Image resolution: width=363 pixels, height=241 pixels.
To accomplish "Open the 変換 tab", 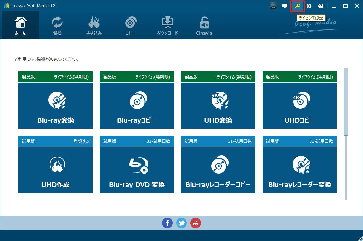I will point(57,25).
